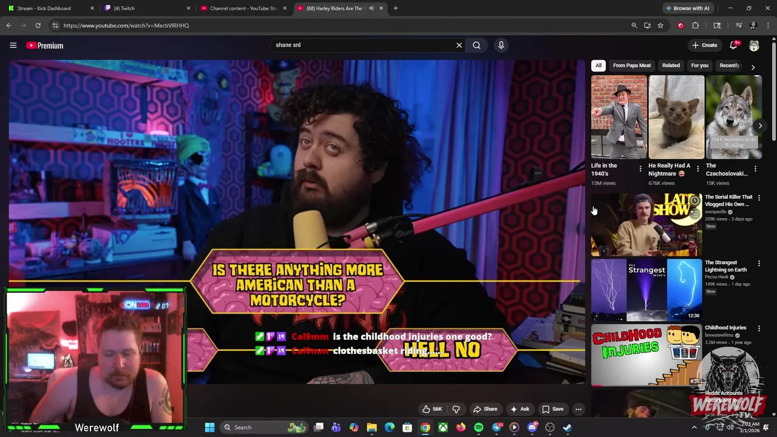Show hidden system tray icons
This screenshot has height=437, width=777.
(694, 427)
